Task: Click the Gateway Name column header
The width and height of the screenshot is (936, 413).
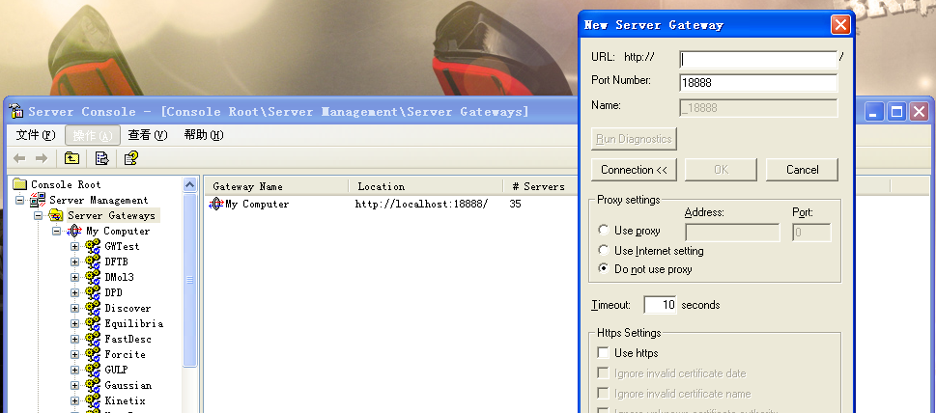Action: (x=276, y=186)
